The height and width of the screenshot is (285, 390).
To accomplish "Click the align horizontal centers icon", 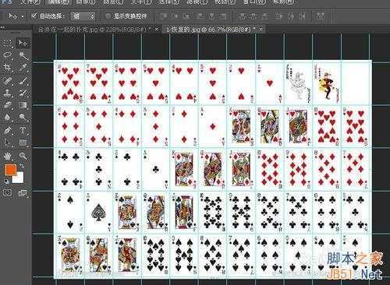I will [212, 16].
